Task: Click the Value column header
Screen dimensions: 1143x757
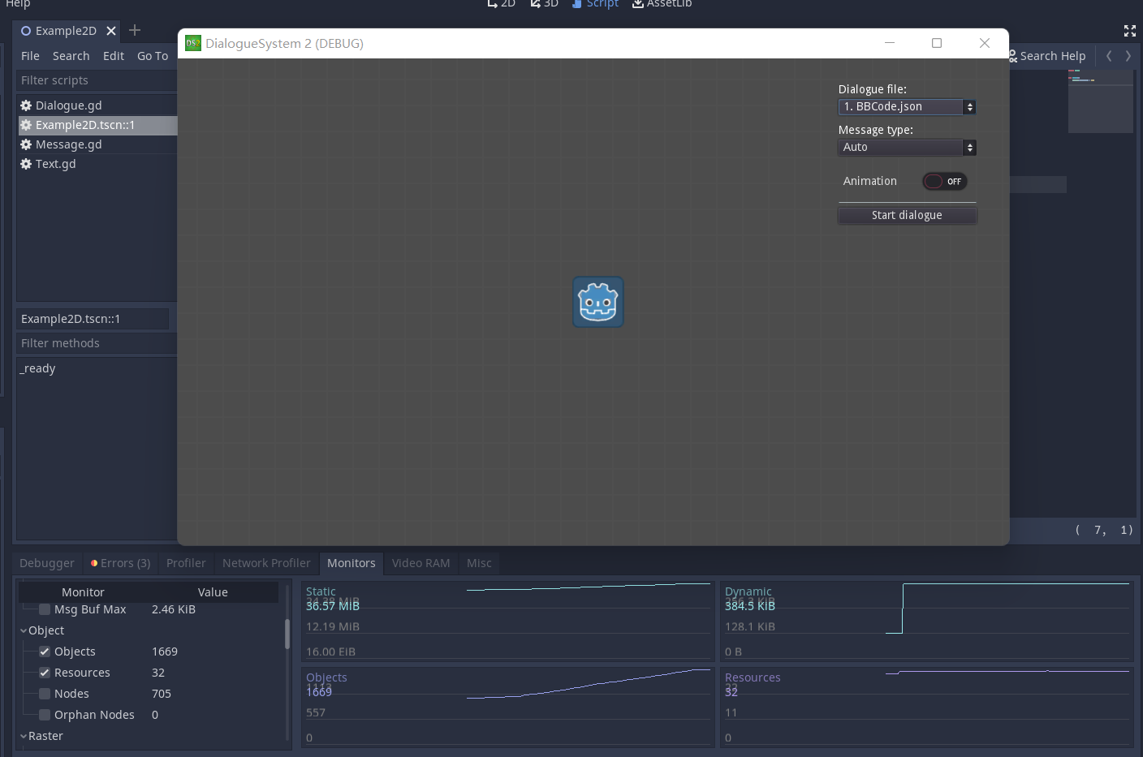Action: [213, 592]
